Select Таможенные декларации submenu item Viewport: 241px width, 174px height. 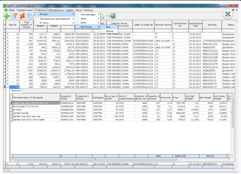[54, 18]
